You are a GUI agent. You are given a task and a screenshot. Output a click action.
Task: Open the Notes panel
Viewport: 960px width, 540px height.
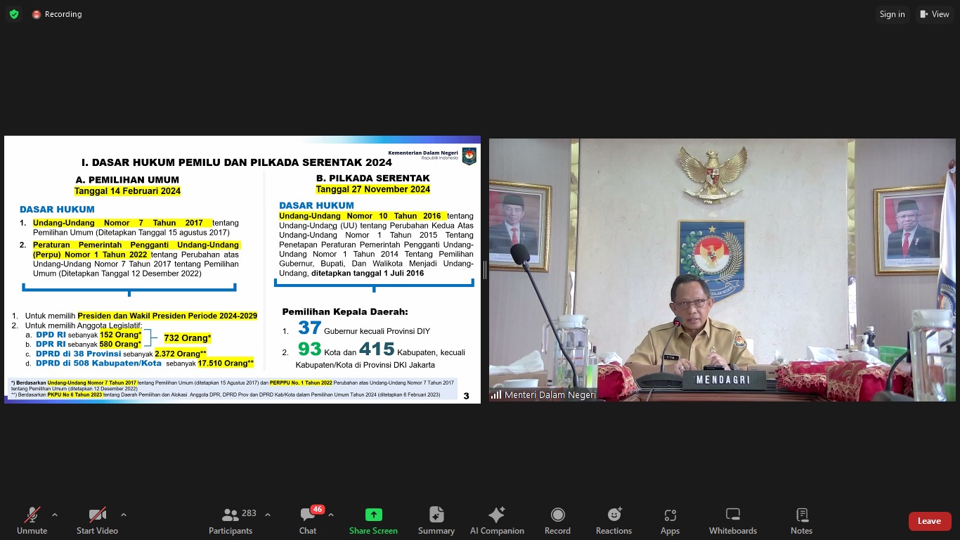click(x=801, y=520)
